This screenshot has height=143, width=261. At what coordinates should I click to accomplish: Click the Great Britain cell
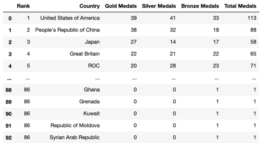point(85,54)
